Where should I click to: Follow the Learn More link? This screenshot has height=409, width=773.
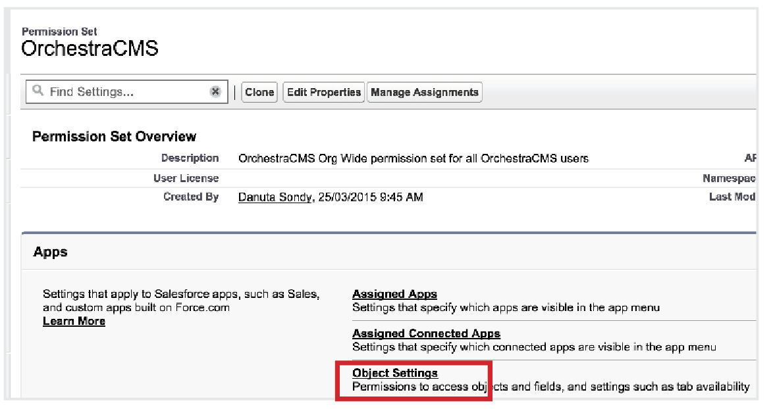click(74, 321)
